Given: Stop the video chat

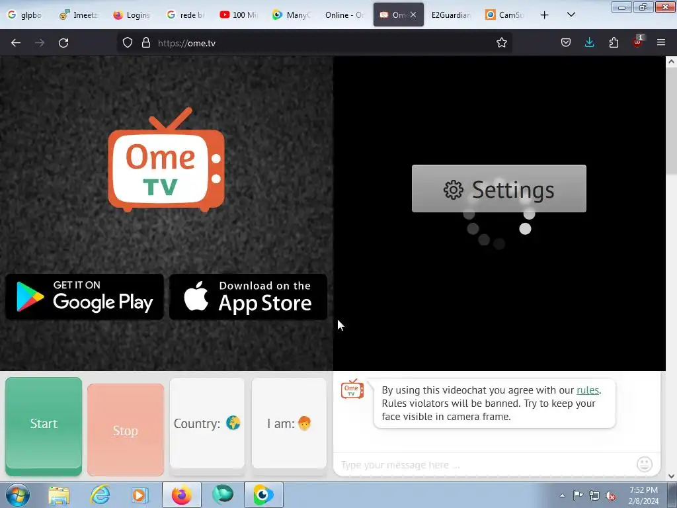Looking at the screenshot, I should 126,430.
